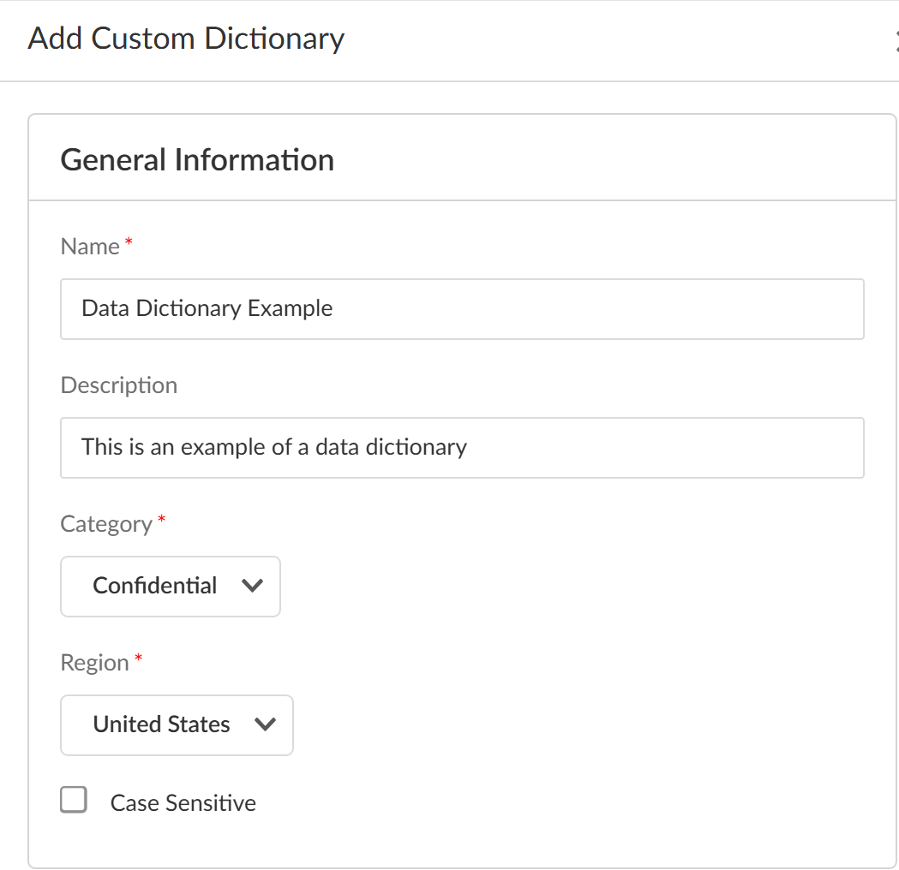
Task: Click the chevron arrow in Category dropdown
Action: pos(252,587)
